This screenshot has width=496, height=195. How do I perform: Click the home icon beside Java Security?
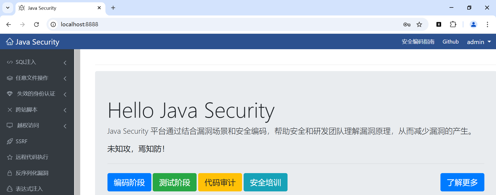coord(10,41)
